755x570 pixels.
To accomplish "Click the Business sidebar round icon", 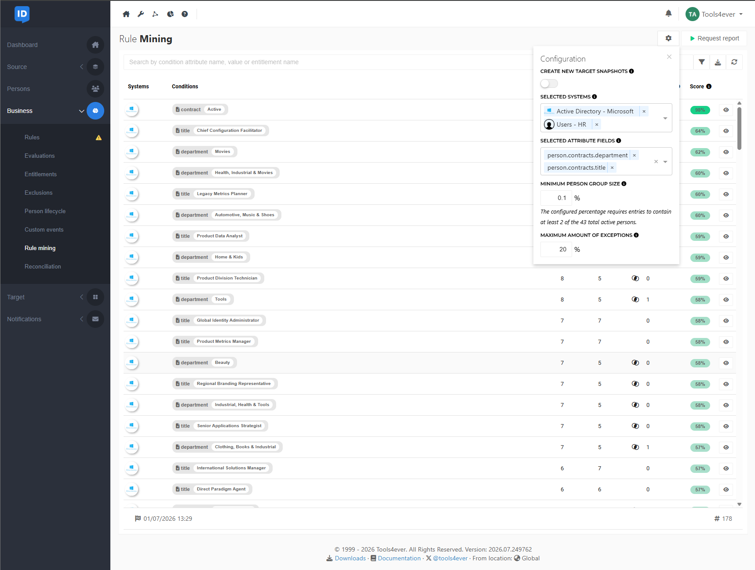I will [95, 111].
